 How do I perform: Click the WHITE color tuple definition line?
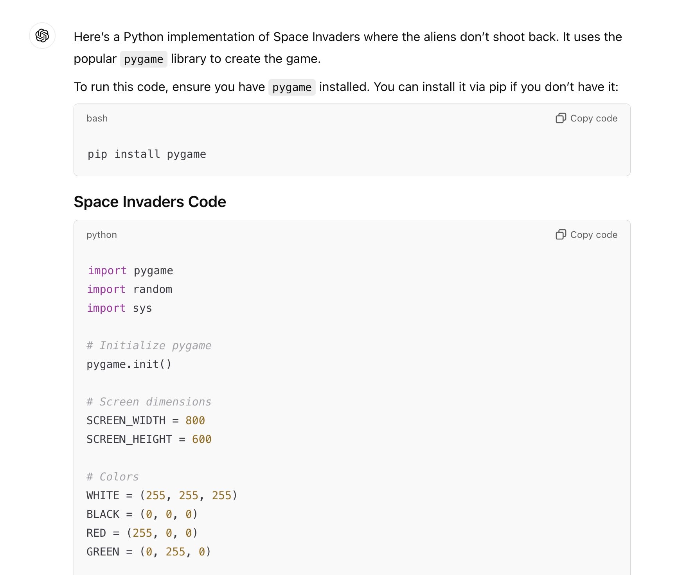tap(162, 496)
